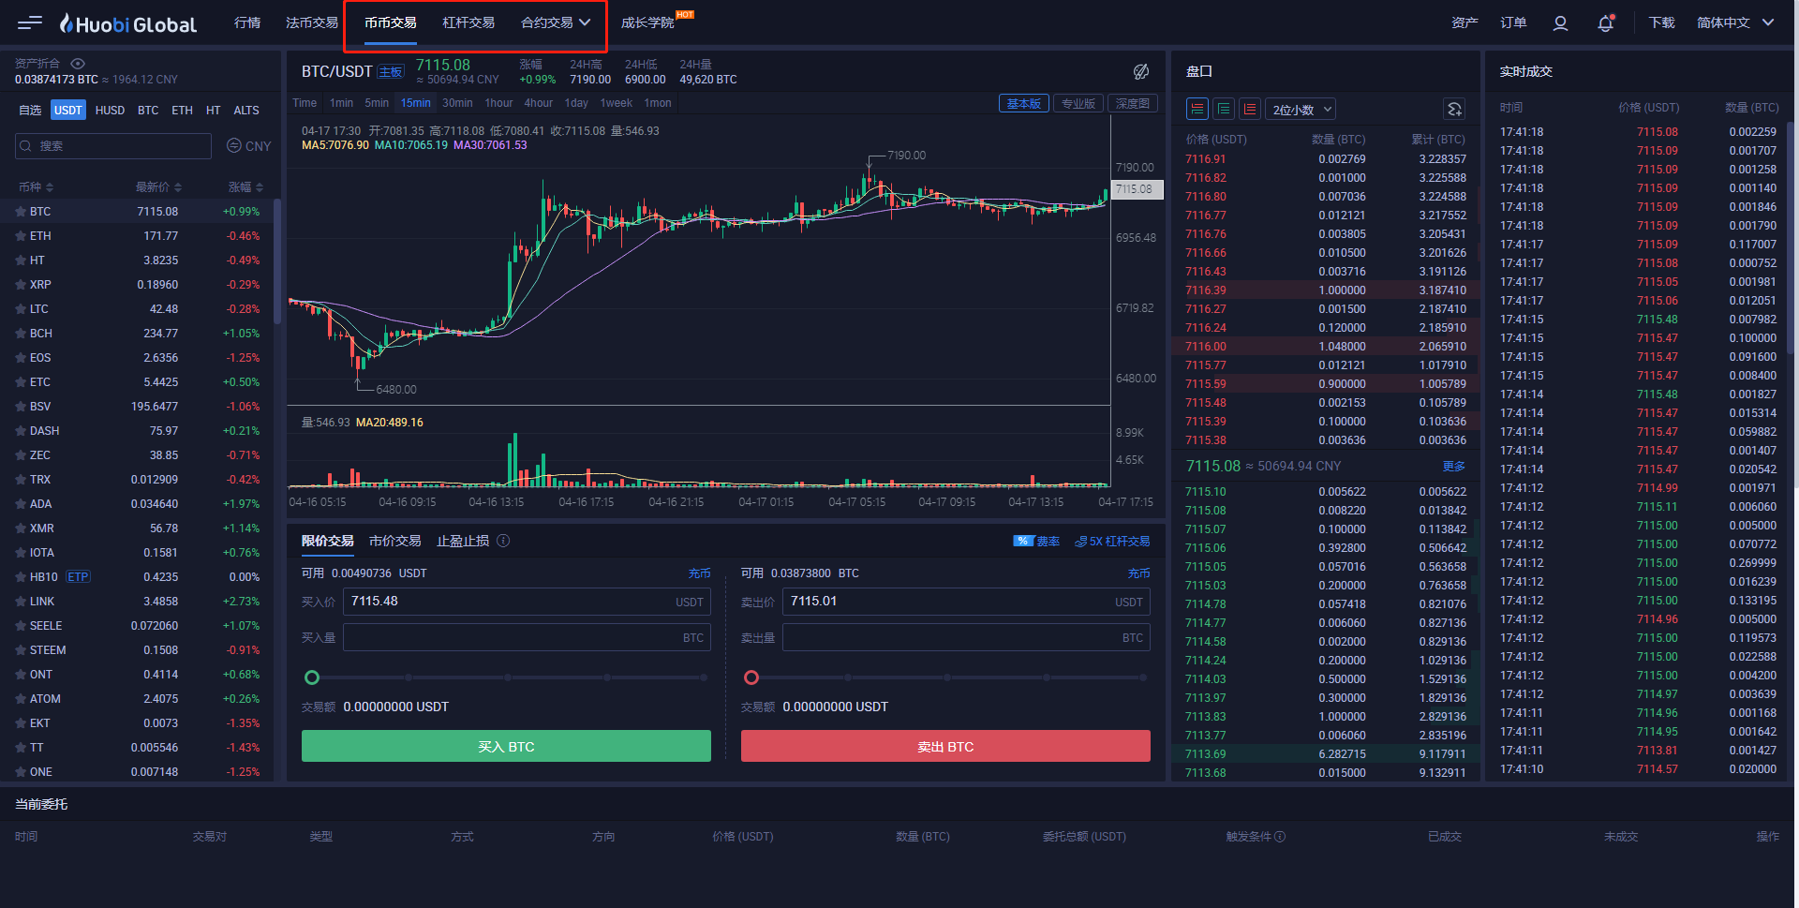This screenshot has height=908, width=1799.
Task: Switch to 止盈止损 stop order tab
Action: 463,541
